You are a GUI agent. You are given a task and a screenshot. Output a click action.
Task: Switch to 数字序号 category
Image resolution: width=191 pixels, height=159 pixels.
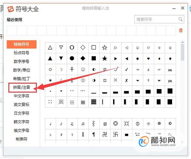(x=22, y=61)
